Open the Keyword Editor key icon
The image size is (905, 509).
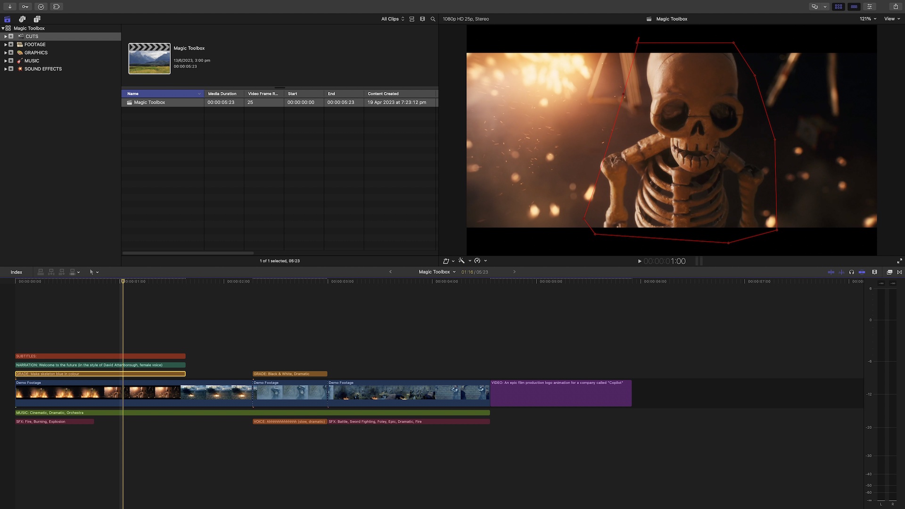(25, 7)
